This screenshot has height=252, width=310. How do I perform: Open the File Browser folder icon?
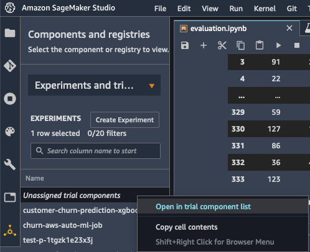pos(10,33)
